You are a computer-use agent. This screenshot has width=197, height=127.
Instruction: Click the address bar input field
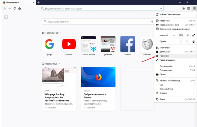[102, 8]
